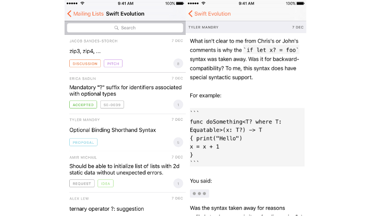The height and width of the screenshot is (216, 377).
Task: Open Mandatory "?" suffix thread
Action: coord(125,91)
